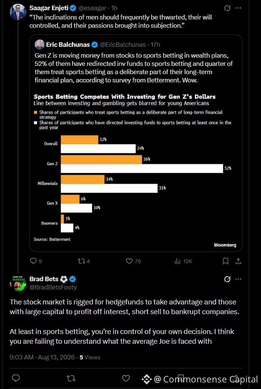Screen dimensions: 261x389
Task: Repost Brad Bets' tweet
Action: click(71, 378)
